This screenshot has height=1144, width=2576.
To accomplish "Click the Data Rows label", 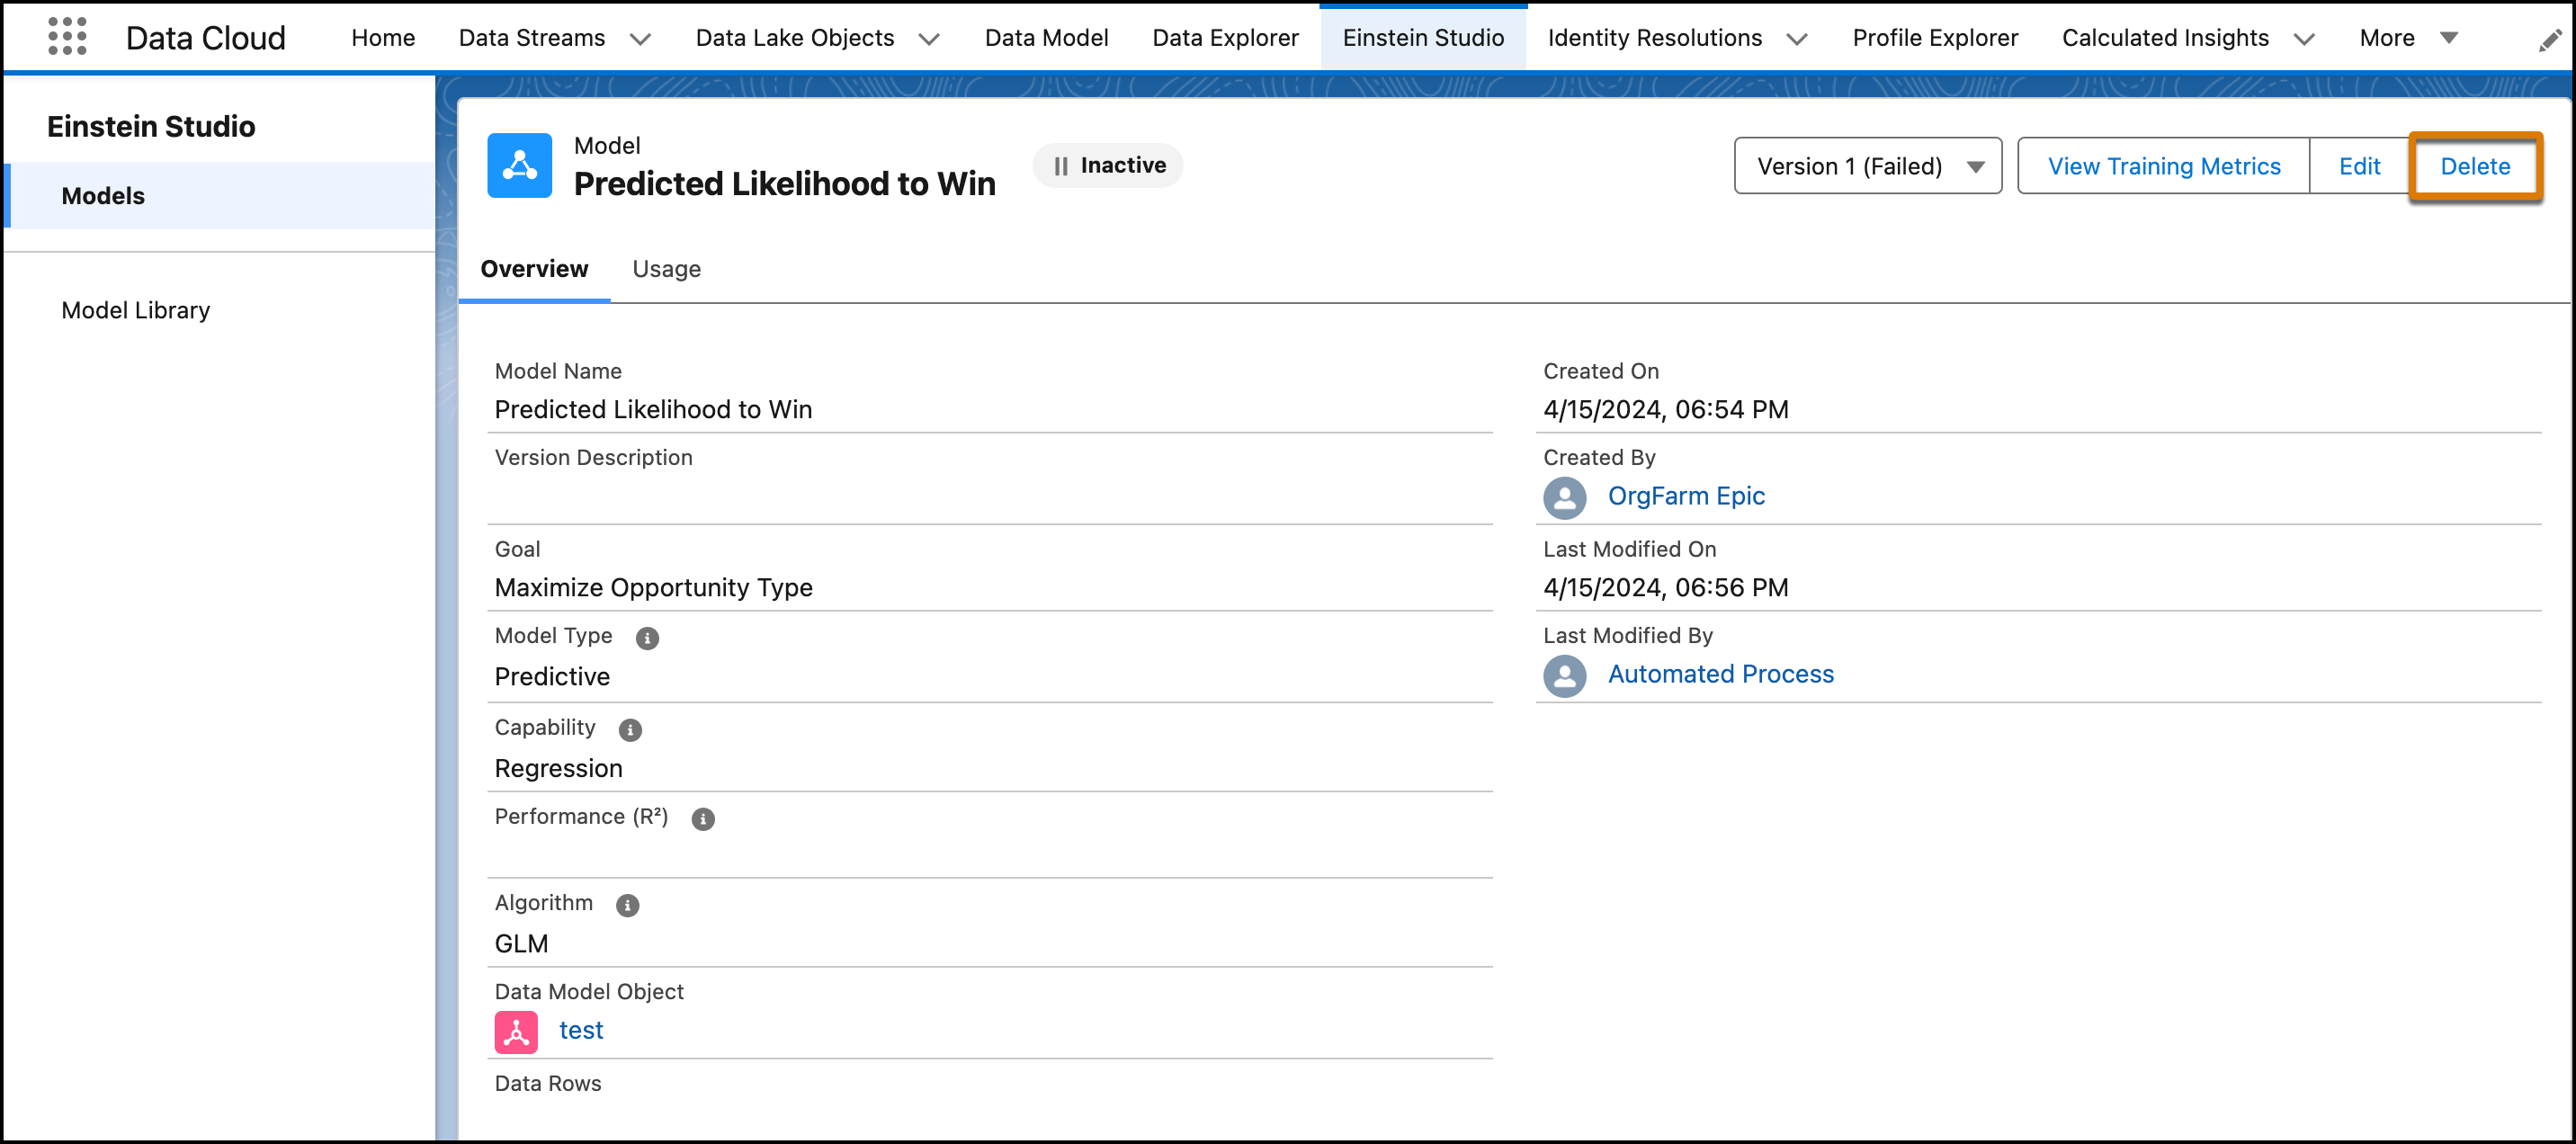I will tap(548, 1083).
